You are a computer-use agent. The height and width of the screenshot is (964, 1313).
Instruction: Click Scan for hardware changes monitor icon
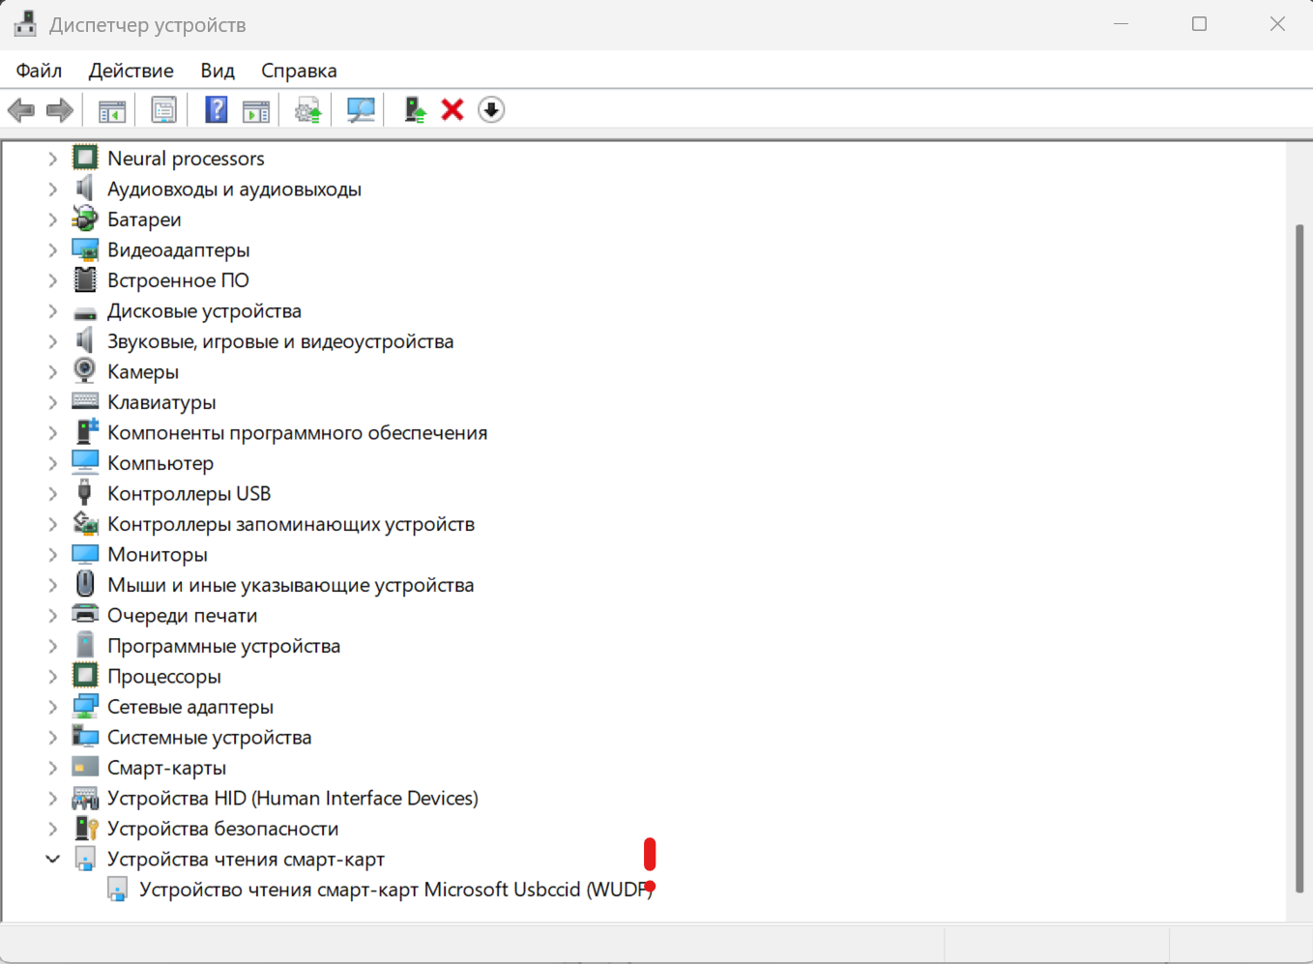tap(361, 110)
